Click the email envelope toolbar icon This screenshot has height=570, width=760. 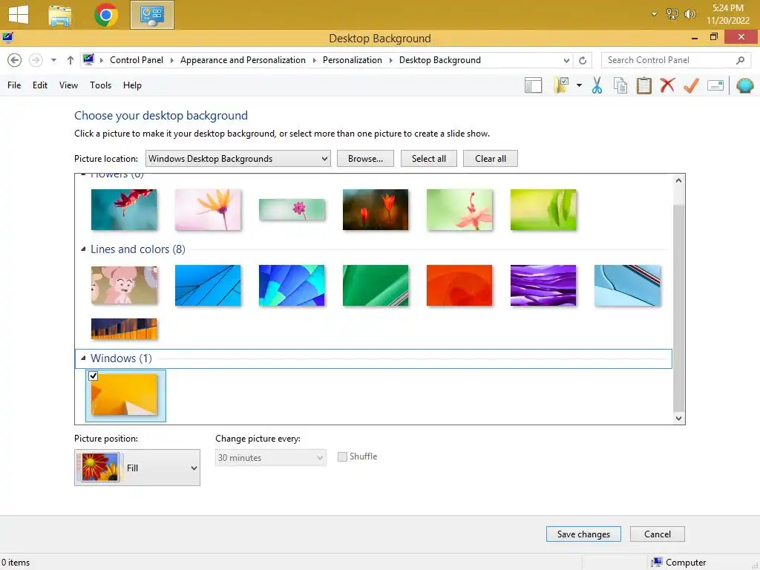click(x=715, y=86)
